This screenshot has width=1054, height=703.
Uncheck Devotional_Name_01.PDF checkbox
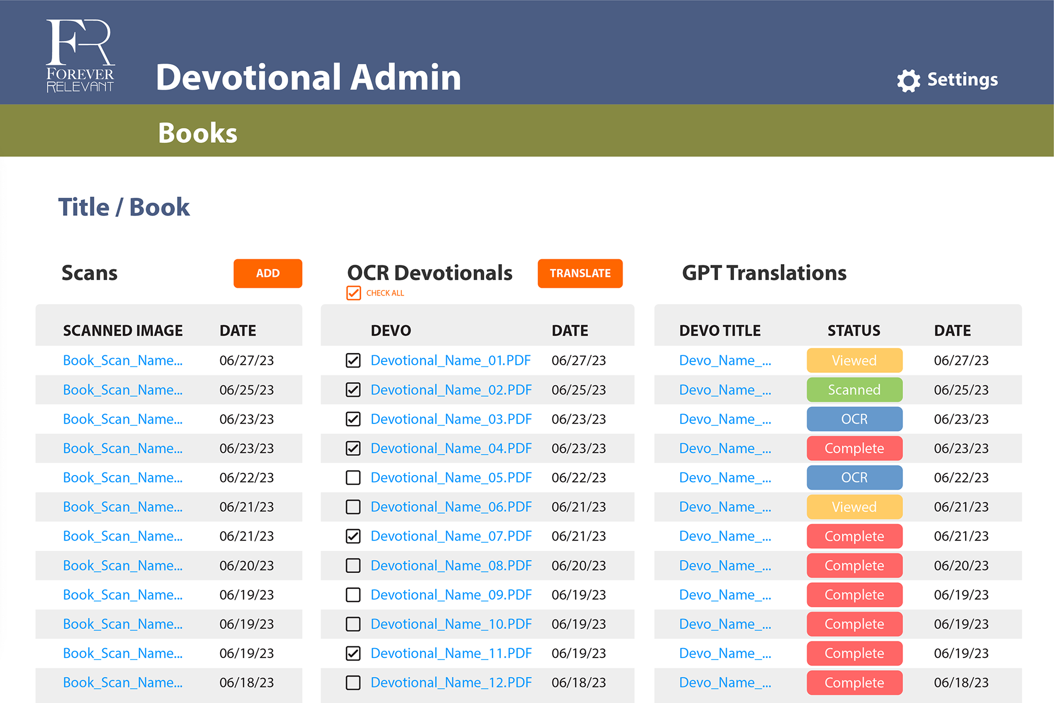[x=353, y=361]
